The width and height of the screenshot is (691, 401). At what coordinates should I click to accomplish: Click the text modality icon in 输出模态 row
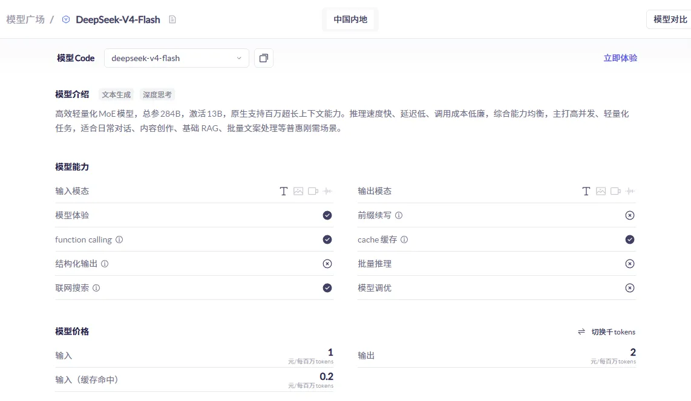pyautogui.click(x=586, y=191)
